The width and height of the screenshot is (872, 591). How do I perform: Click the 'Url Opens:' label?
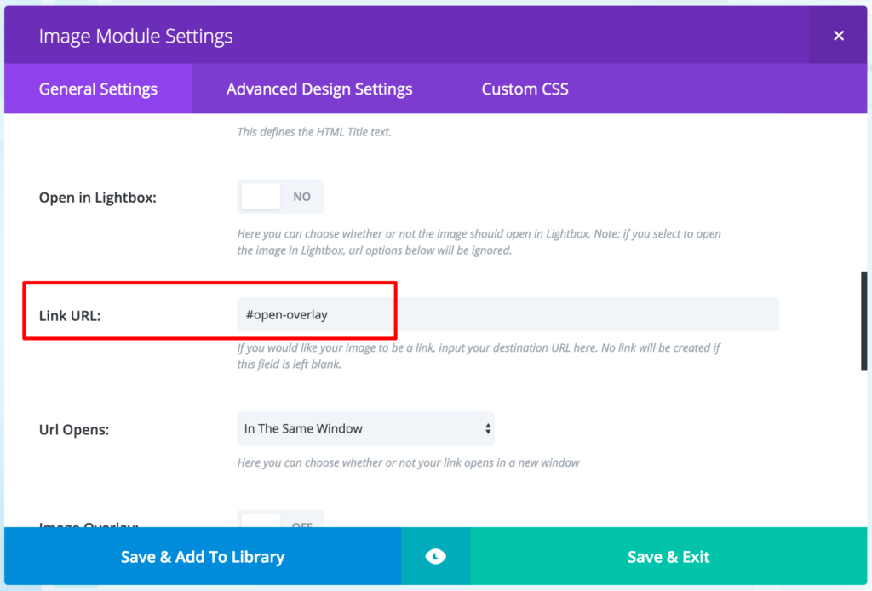point(74,430)
